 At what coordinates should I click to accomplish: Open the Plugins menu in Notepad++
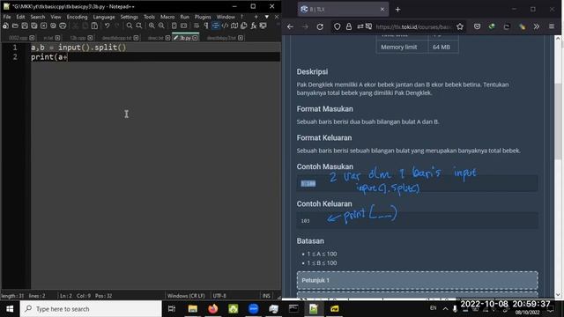tap(203, 17)
